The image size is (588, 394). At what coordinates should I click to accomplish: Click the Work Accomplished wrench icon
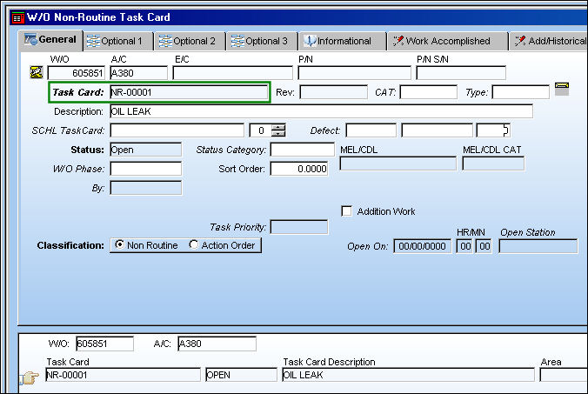pyautogui.click(x=398, y=41)
